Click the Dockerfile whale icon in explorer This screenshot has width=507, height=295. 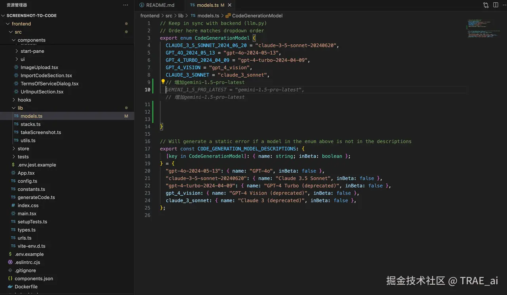point(10,287)
